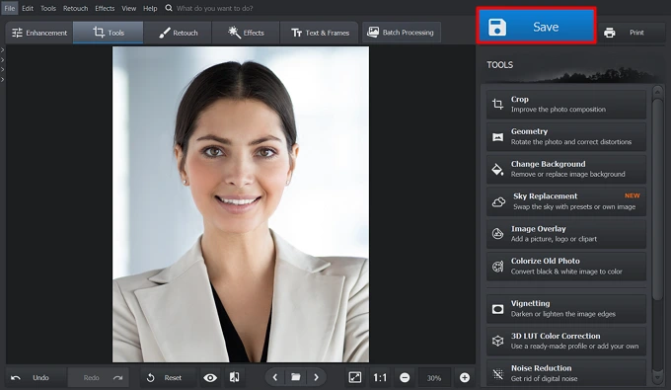Click the 'What do you want to do?' search box
This screenshot has height=390, width=671.
(x=214, y=8)
